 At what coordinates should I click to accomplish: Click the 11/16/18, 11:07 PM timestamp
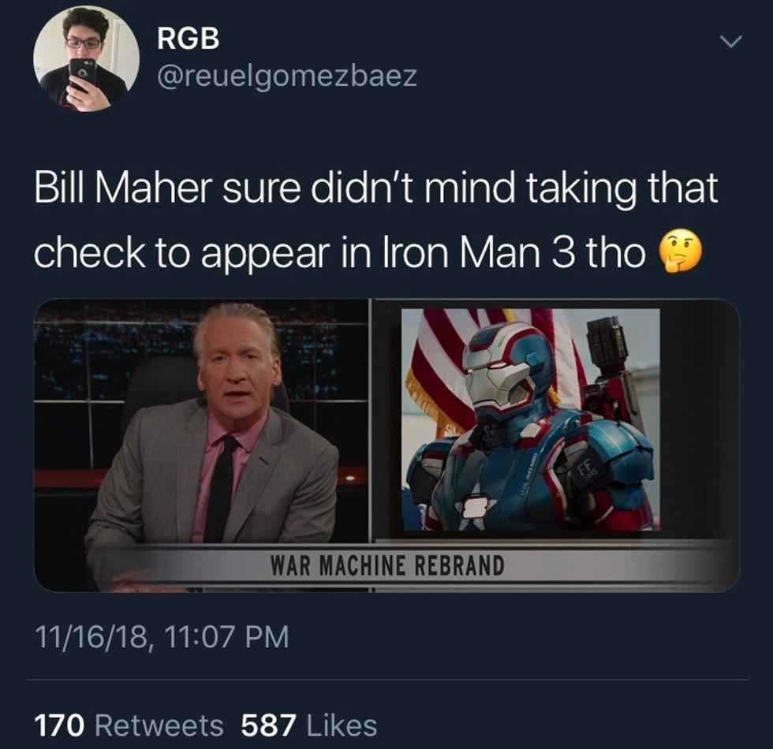[162, 636]
